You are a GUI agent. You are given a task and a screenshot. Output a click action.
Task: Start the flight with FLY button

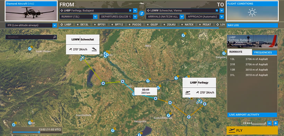pyautogui.click(x=252, y=130)
